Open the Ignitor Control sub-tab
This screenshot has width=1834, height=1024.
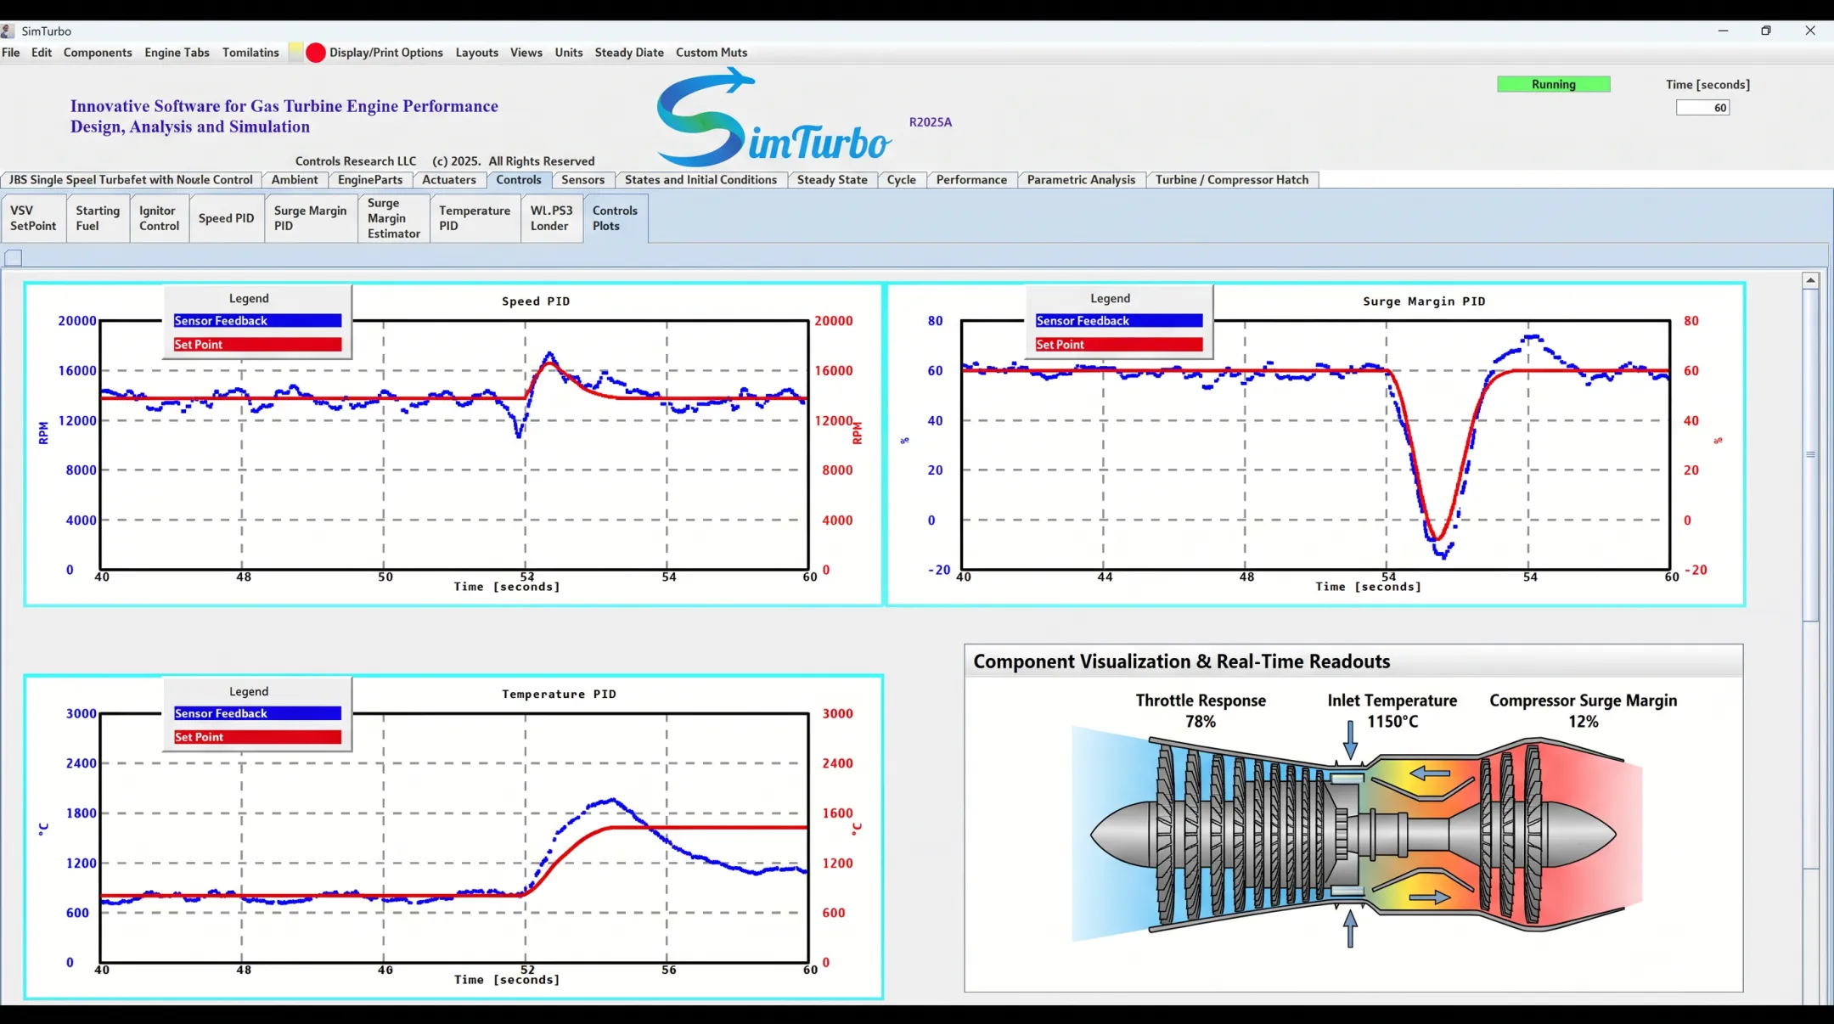pos(159,218)
